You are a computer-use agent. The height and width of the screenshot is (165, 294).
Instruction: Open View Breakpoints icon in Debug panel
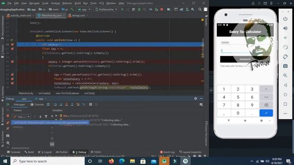[8, 123]
